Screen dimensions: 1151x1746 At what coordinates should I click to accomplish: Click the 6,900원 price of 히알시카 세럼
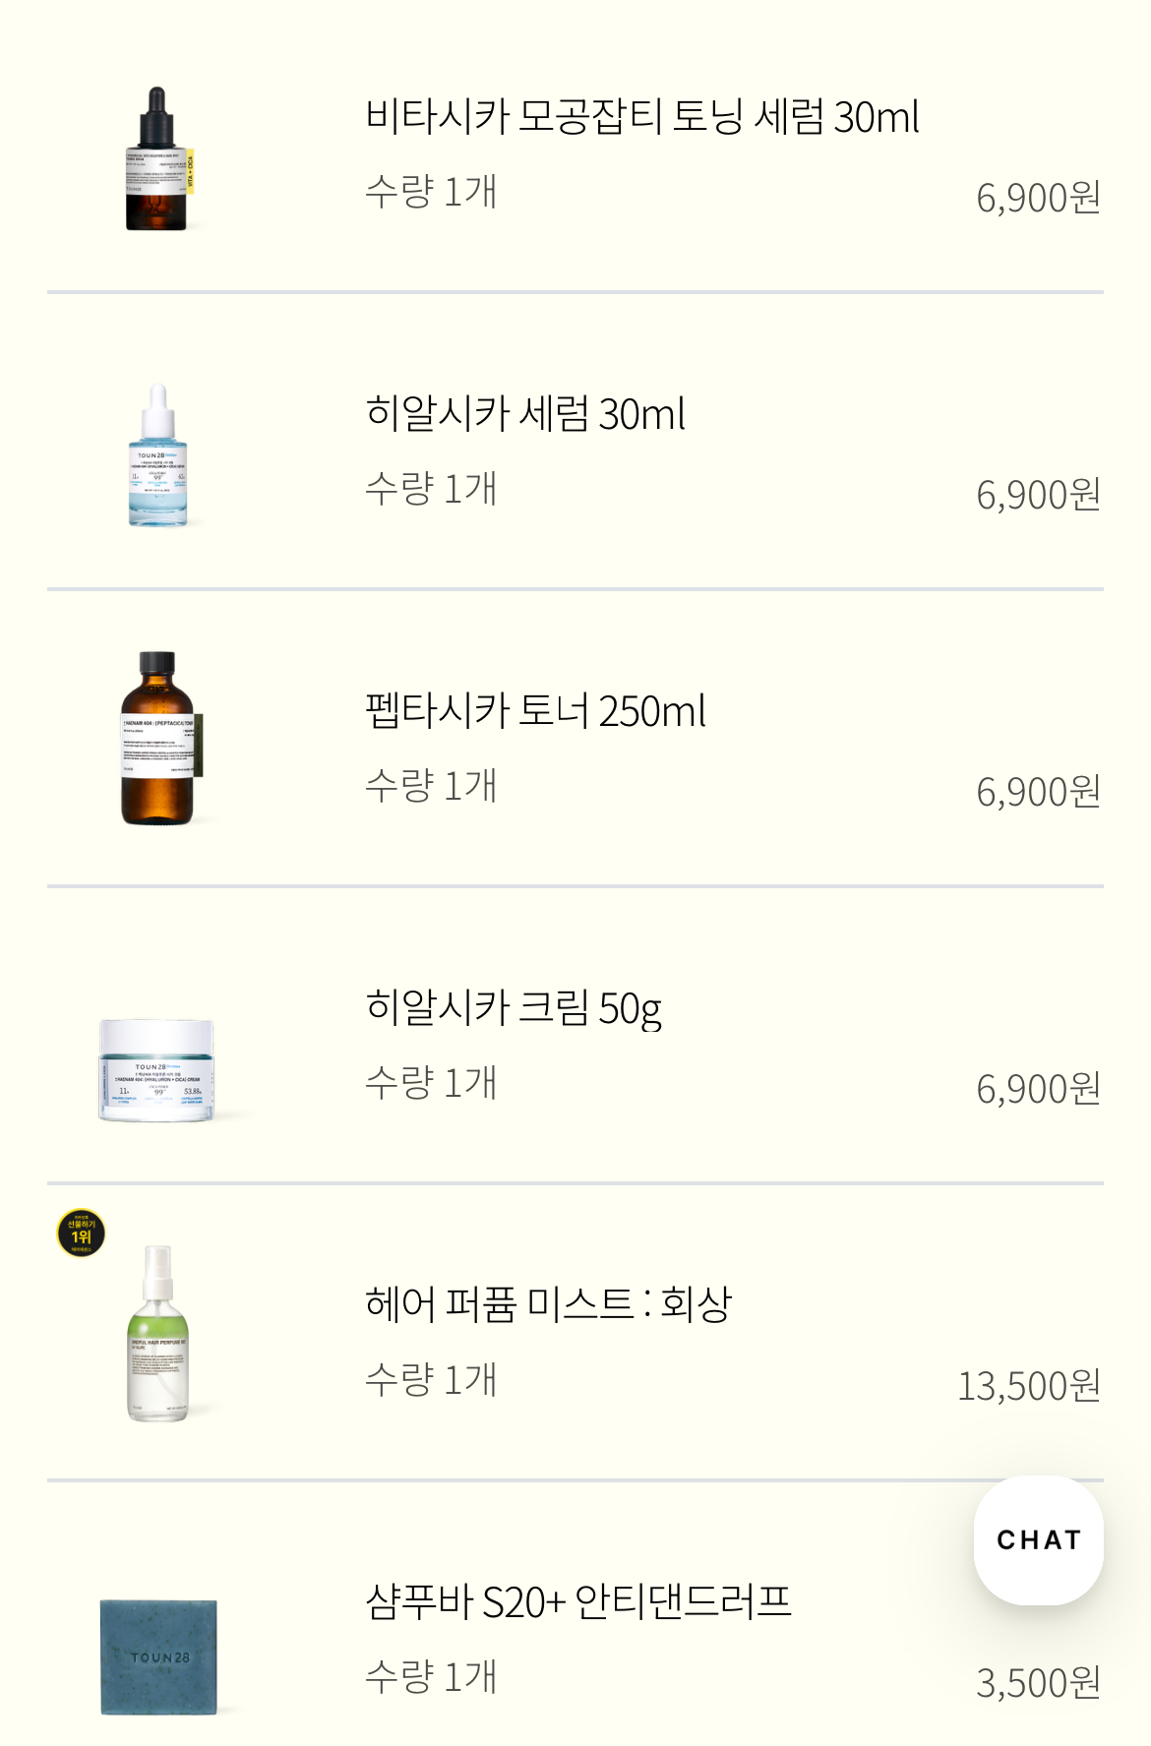(1038, 495)
